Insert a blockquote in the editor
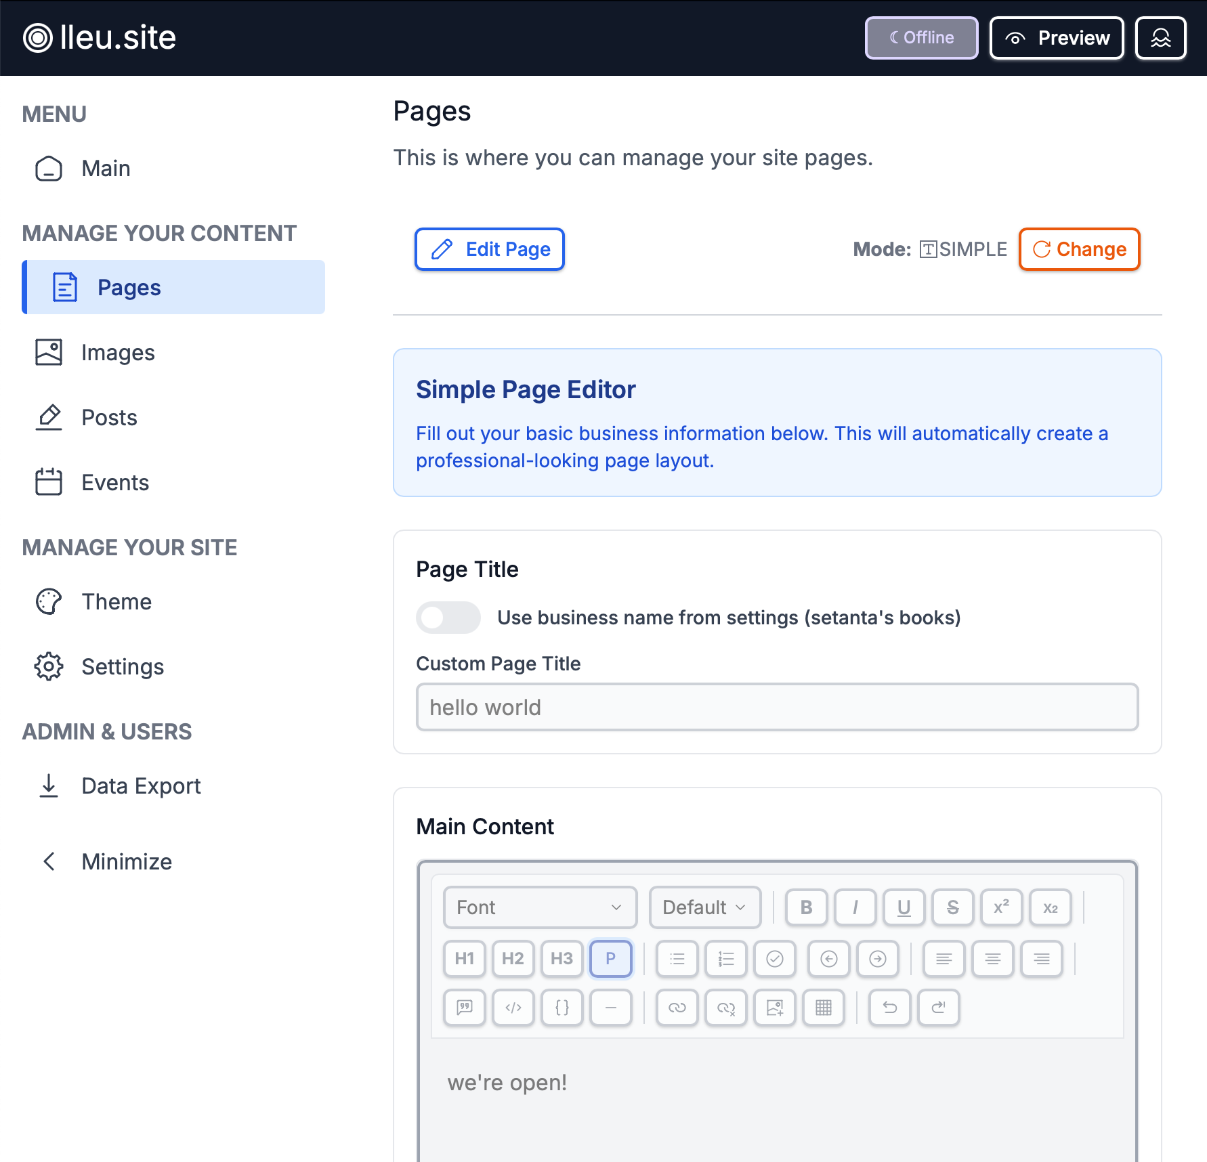Image resolution: width=1207 pixels, height=1162 pixels. tap(465, 1008)
